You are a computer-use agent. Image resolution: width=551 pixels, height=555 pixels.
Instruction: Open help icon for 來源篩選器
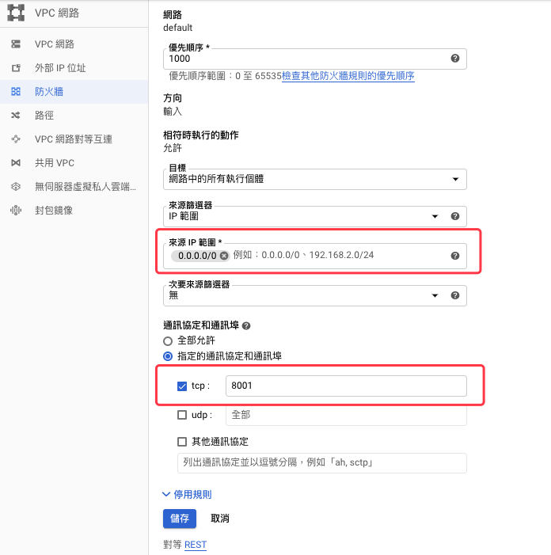click(455, 216)
